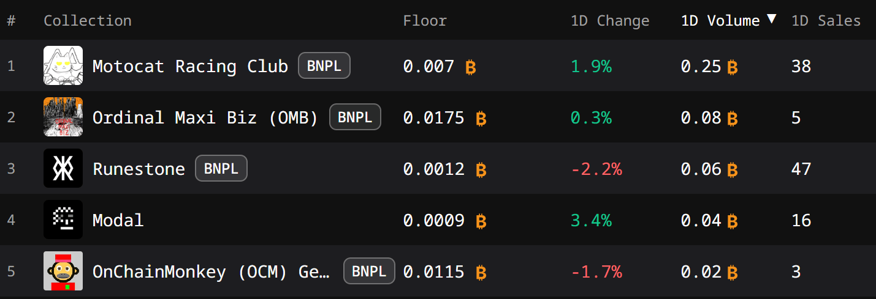Open the OnChainMonkey monkey avatar icon
Image resolution: width=876 pixels, height=299 pixels.
pyautogui.click(x=63, y=271)
